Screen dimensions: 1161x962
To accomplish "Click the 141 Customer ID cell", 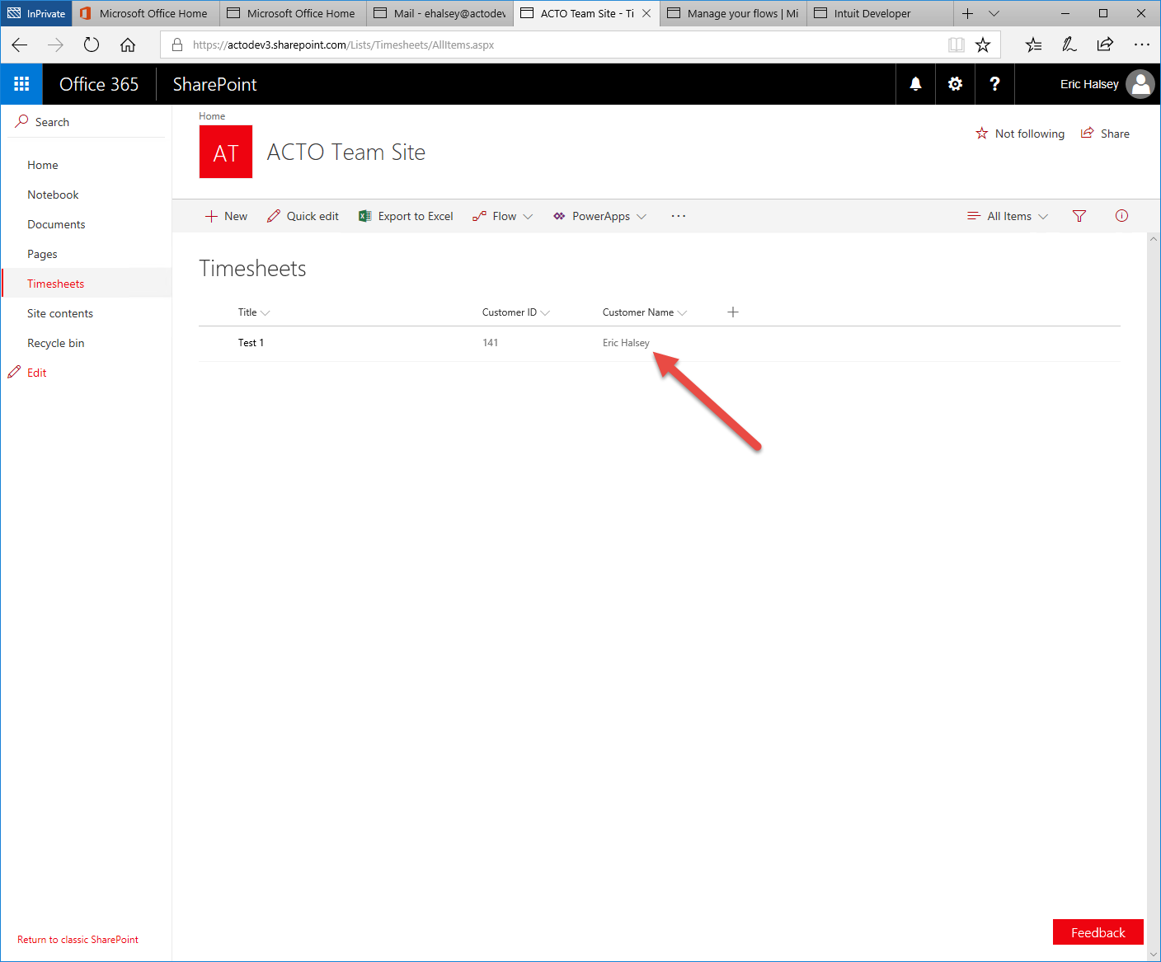I will point(491,343).
